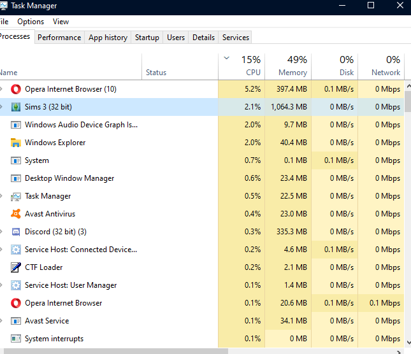Click the Windows Audio Device Graph icon

click(x=16, y=125)
